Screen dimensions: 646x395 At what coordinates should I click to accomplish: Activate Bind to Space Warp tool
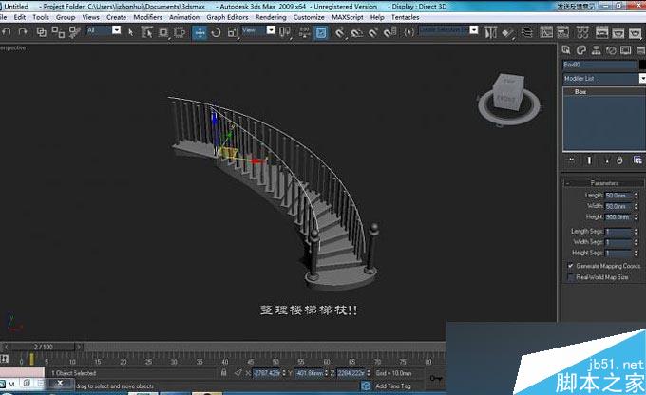tap(74, 32)
